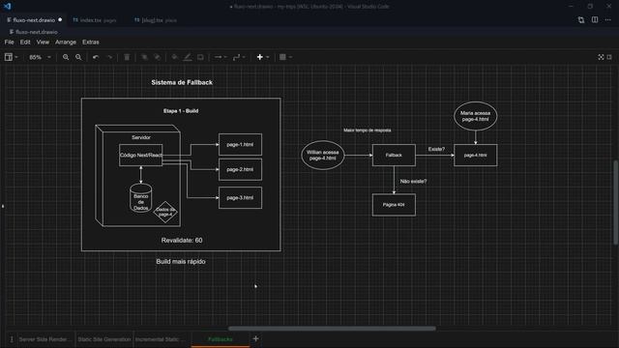Select the 'Willian acessa page-4.html' ellipse
This screenshot has width=619, height=348.
322,155
